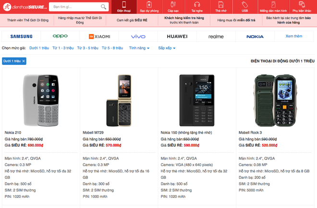This screenshot has width=317, height=208.
Task: Remove the Dưới 1 triệu filter tag
Action: 24,61
